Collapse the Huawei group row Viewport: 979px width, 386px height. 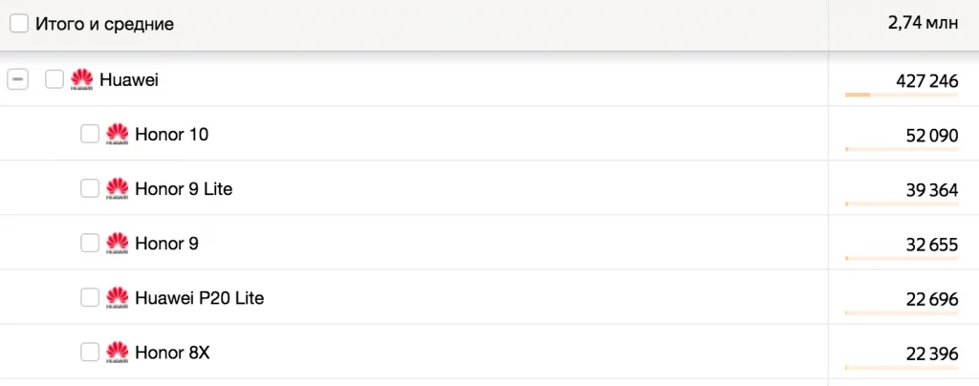click(17, 80)
